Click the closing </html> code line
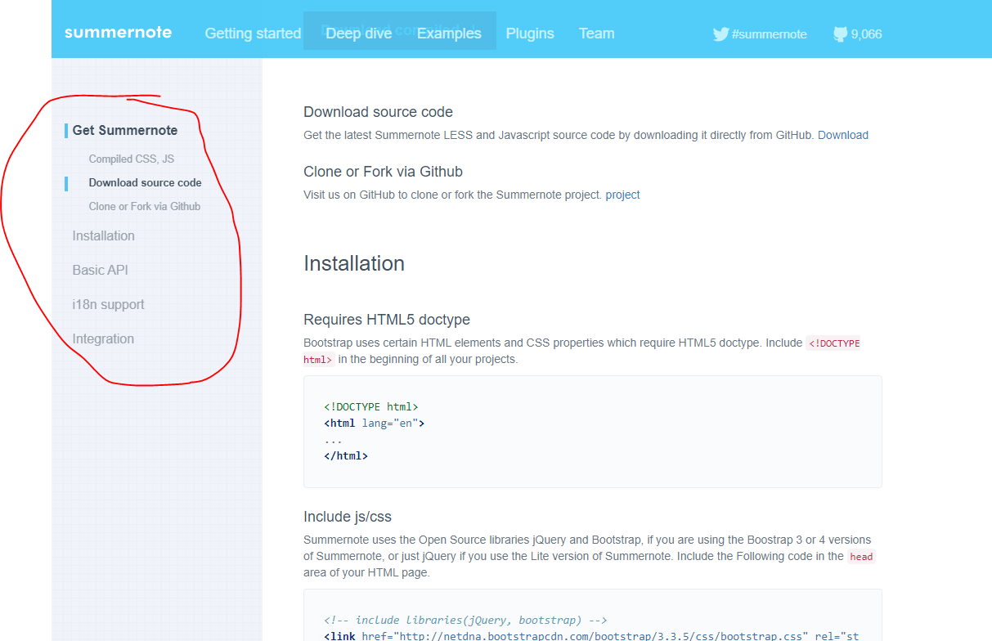This screenshot has width=992, height=641. point(346,456)
